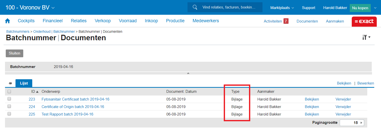The image size is (381, 132).
Task: Open the Activiteiten badge showing 7
Action: [286, 21]
